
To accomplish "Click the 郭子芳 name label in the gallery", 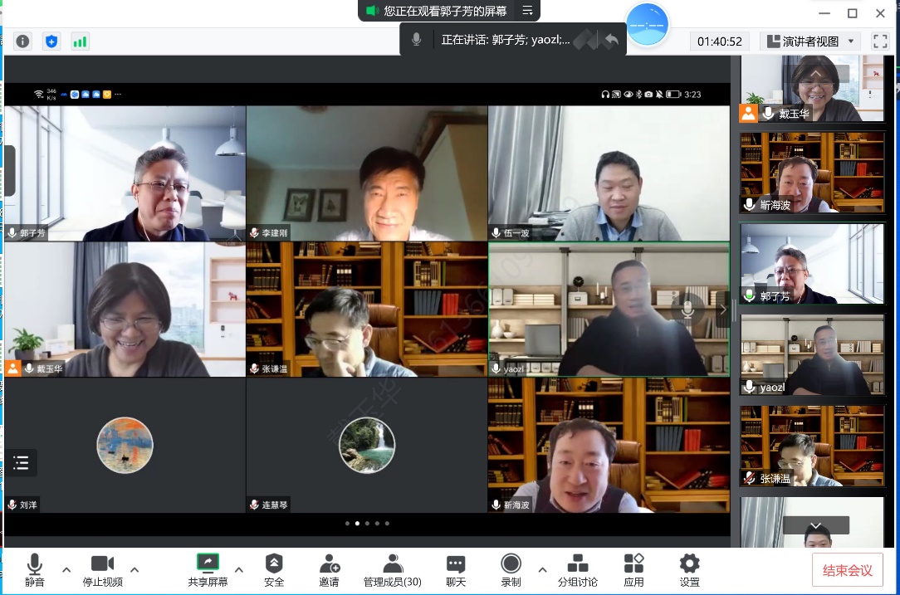I will [32, 233].
